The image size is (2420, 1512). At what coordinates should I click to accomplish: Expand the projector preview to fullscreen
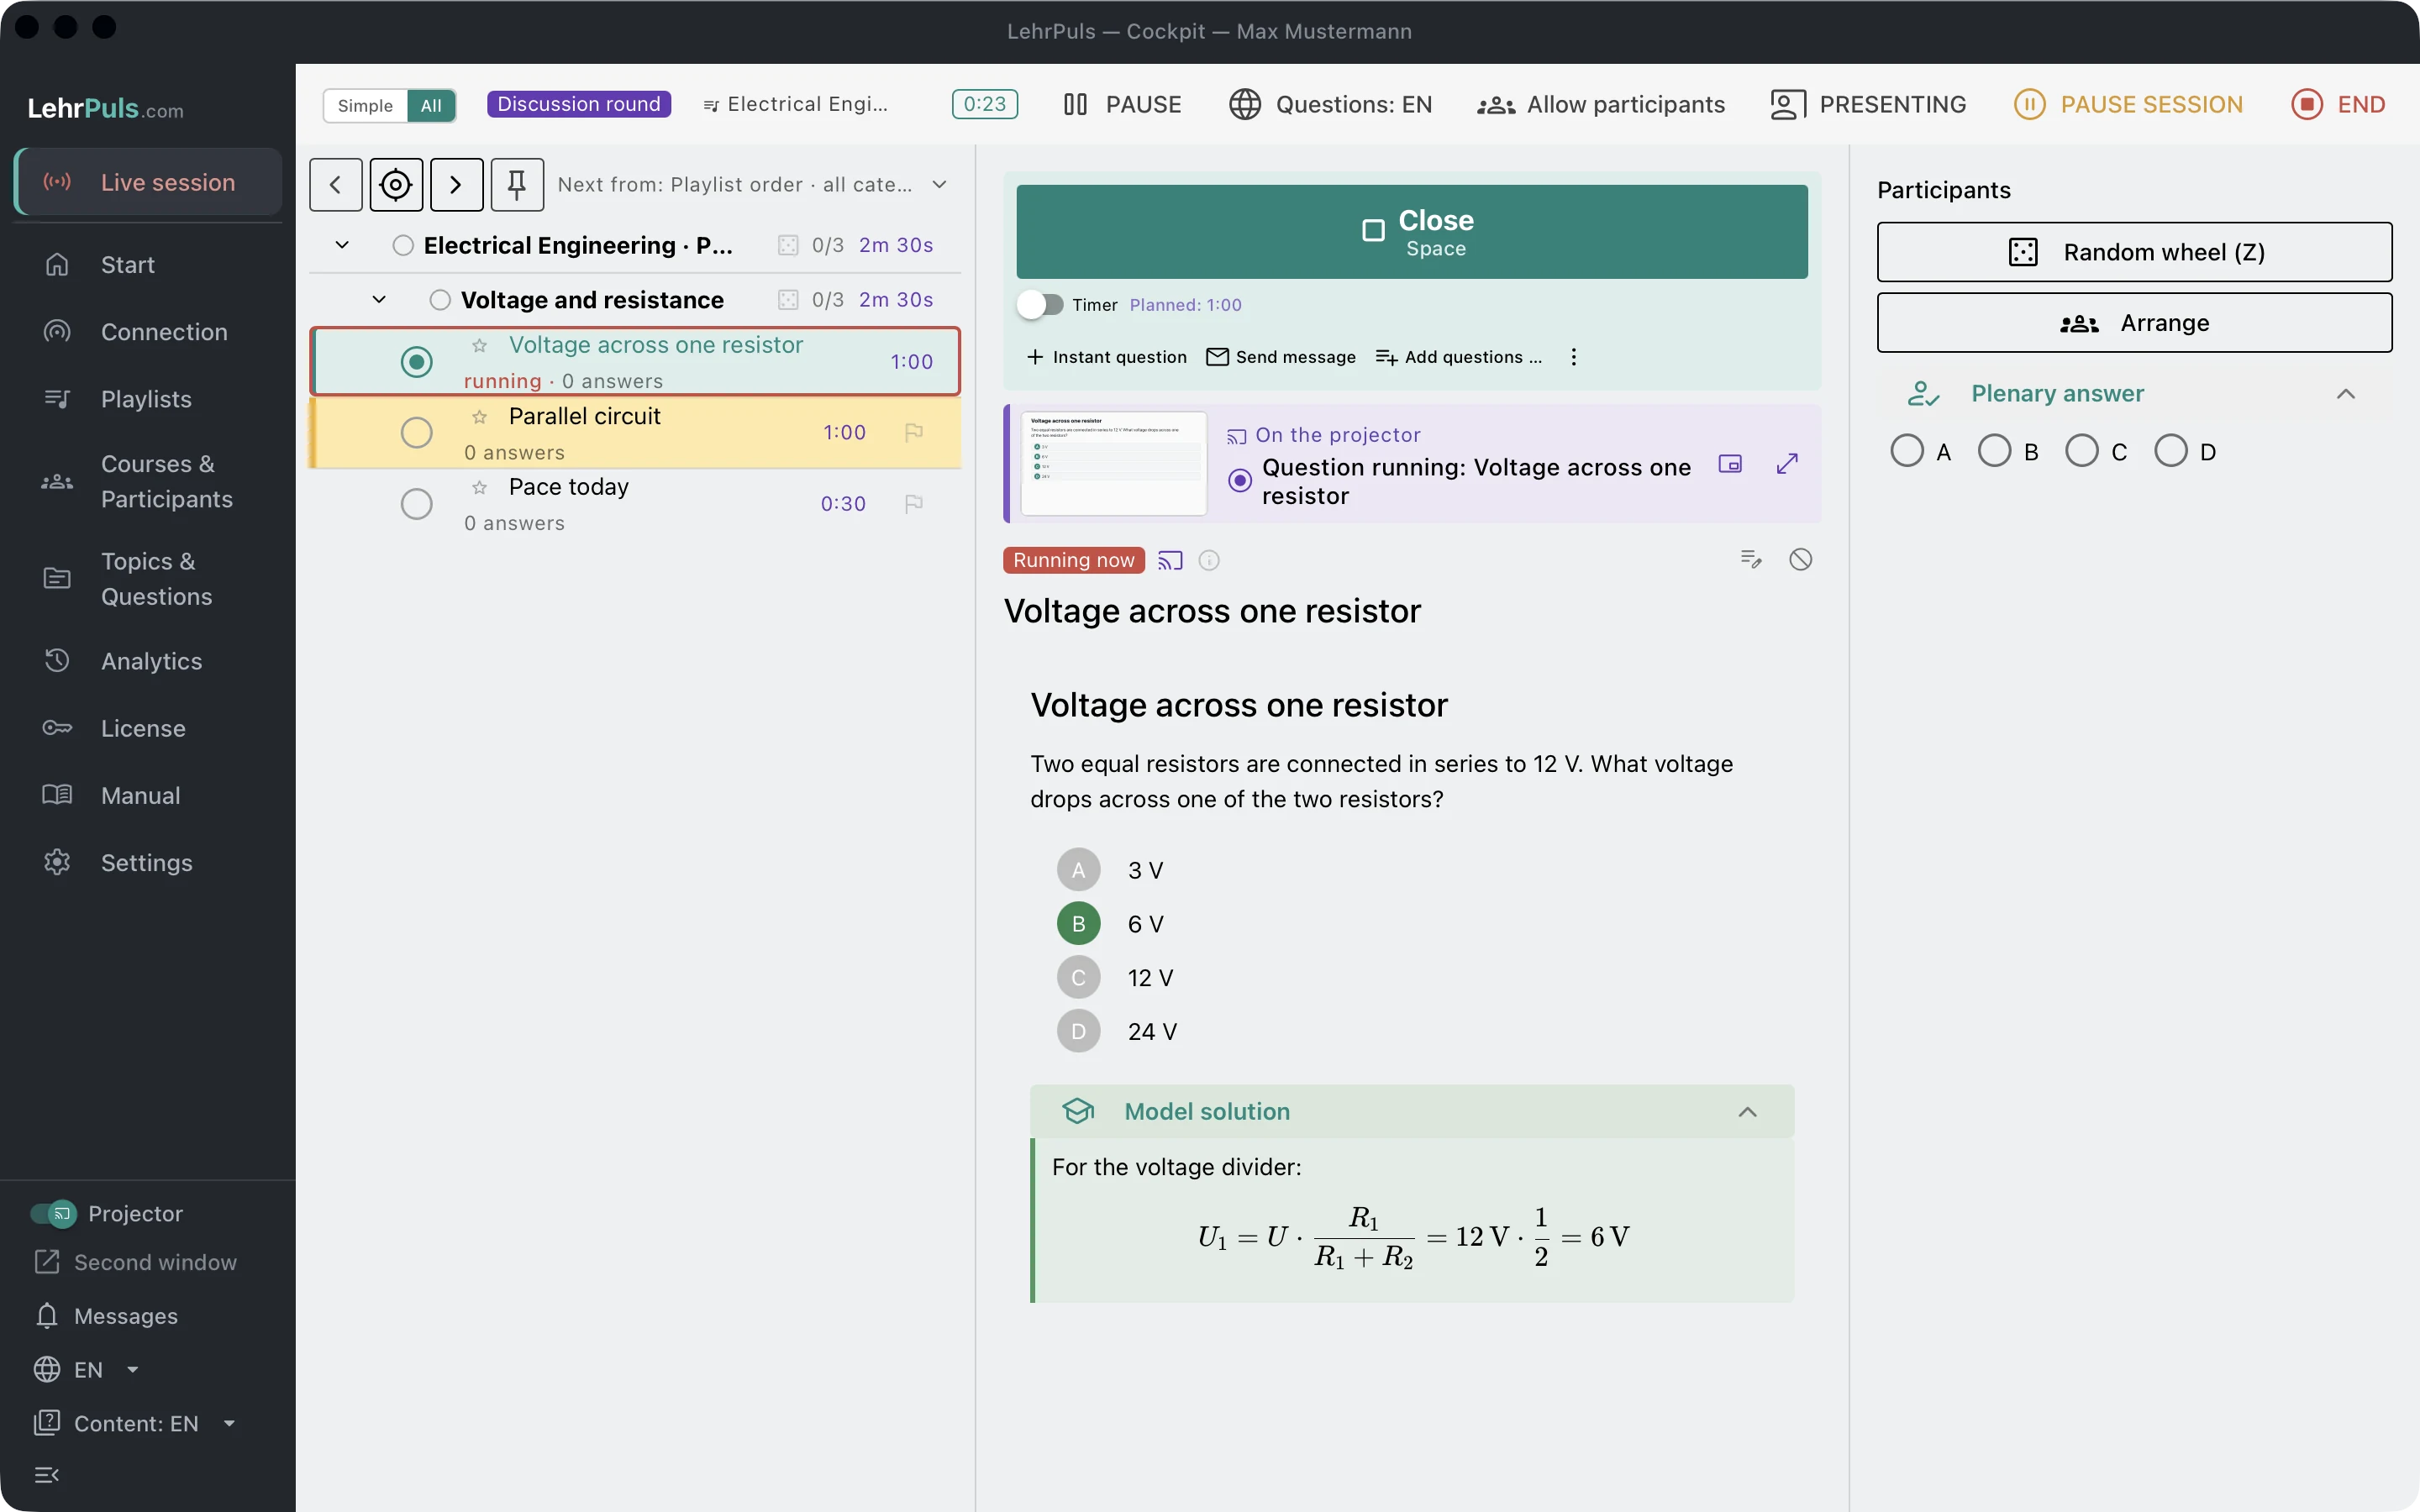coord(1787,464)
